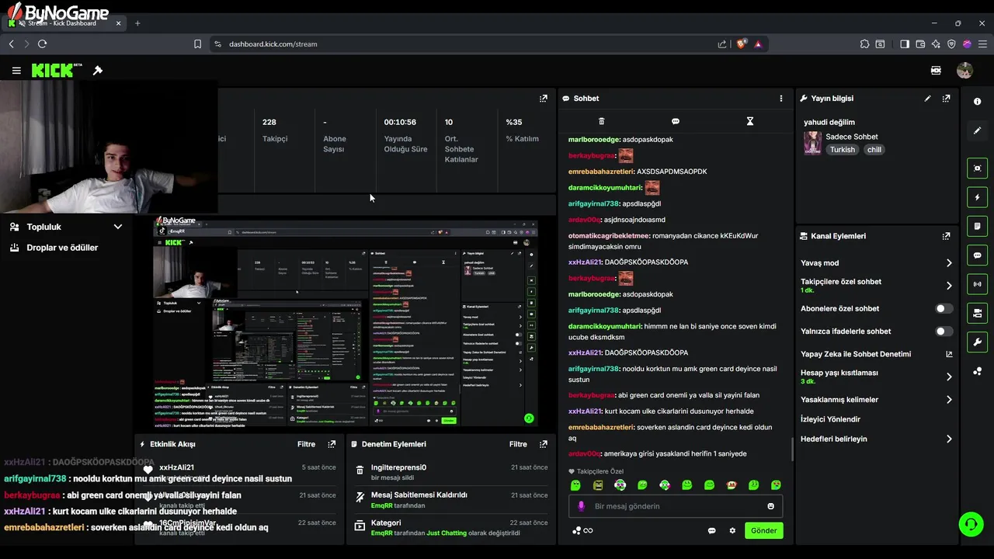Click the trash icon in chat toolbar
This screenshot has height=559, width=994.
point(601,121)
